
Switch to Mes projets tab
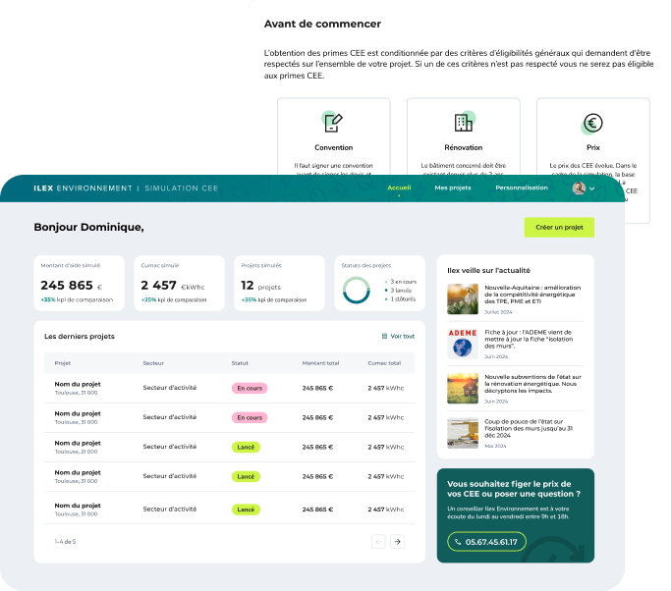tap(453, 187)
